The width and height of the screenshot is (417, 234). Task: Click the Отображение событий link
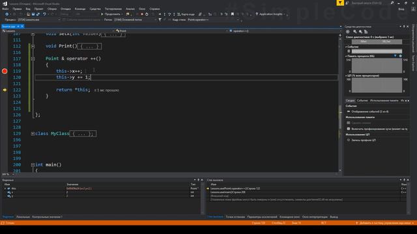369,111
